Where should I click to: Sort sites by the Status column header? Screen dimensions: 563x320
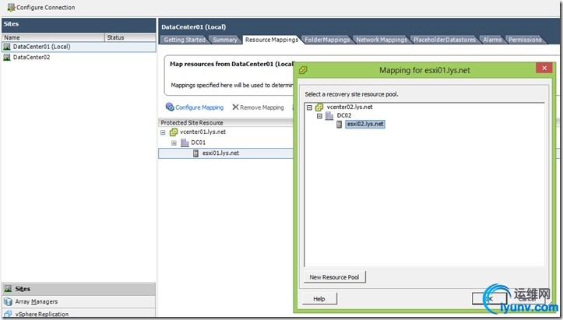pos(130,37)
